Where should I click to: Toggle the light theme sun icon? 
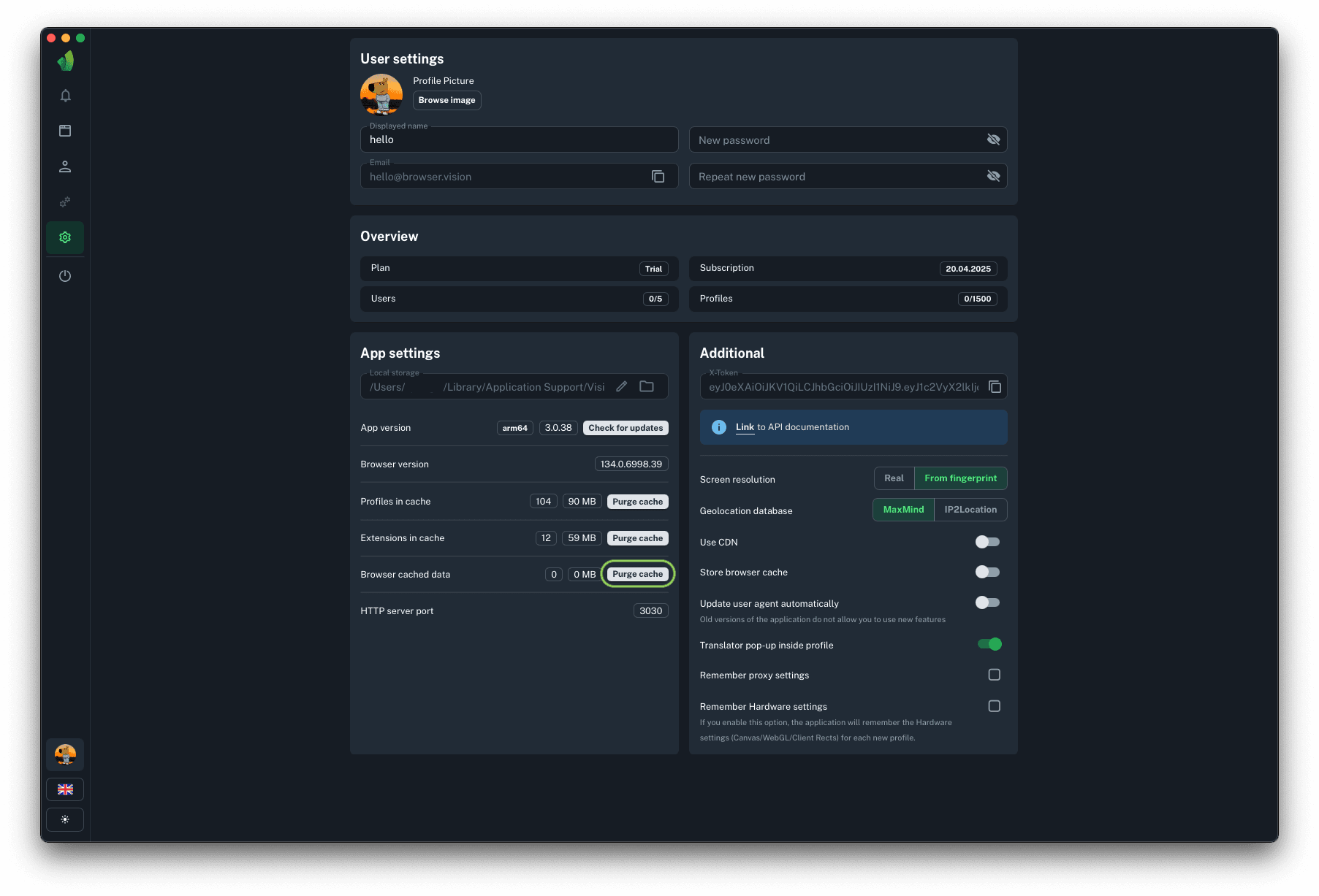point(65,819)
